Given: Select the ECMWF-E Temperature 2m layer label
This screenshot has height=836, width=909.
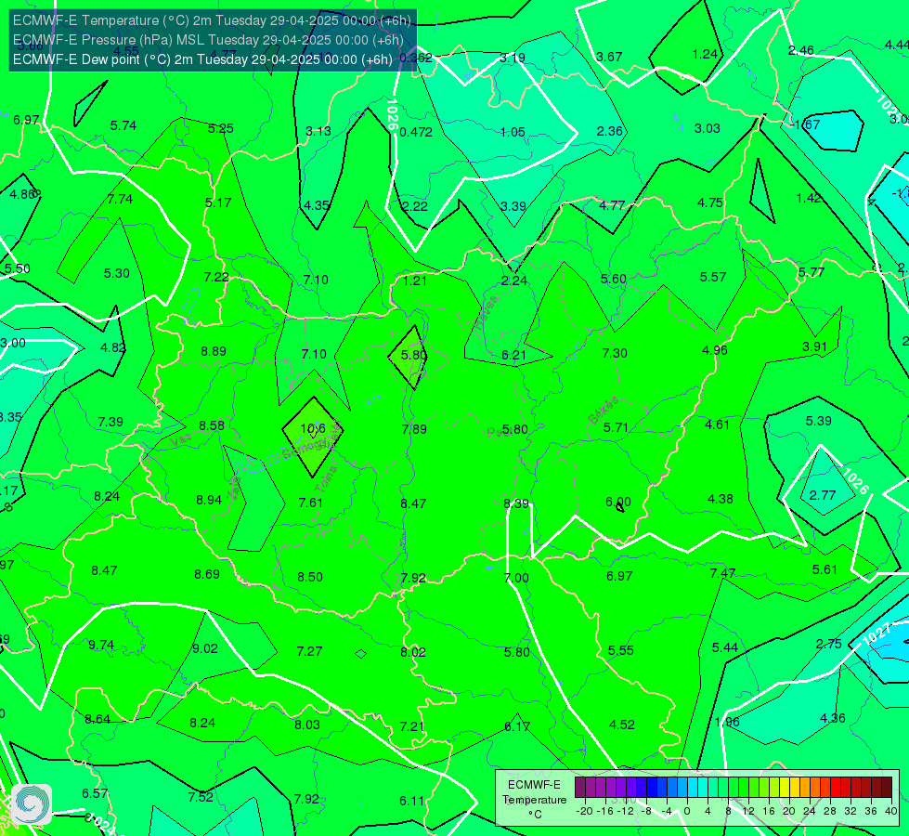Looking at the screenshot, I should (x=212, y=20).
